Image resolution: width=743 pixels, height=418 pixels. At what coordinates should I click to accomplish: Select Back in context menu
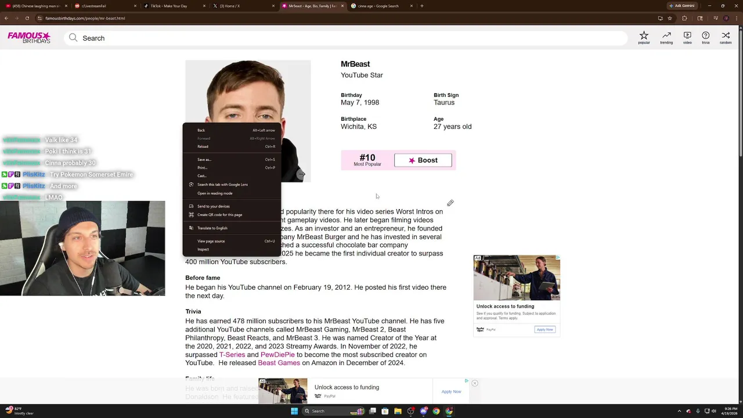coord(232,130)
